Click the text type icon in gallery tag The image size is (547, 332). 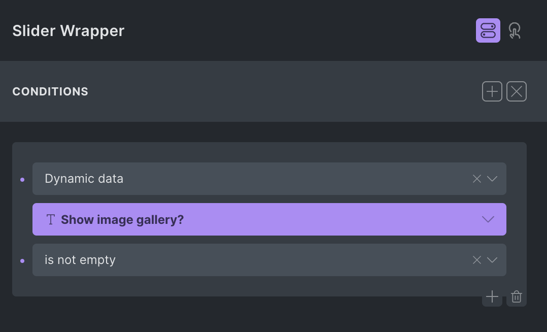point(51,220)
